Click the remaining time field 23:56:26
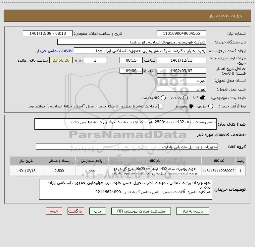Viewport: 255px width, 247px height. tap(61, 60)
